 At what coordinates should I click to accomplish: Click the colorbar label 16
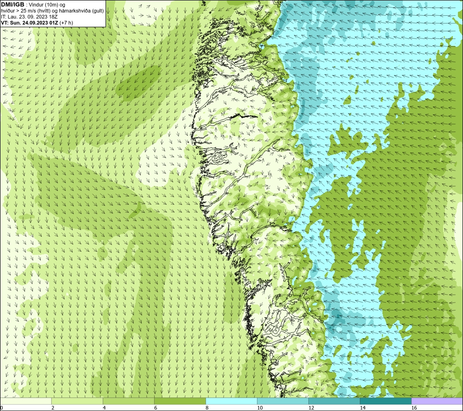pos(414,408)
